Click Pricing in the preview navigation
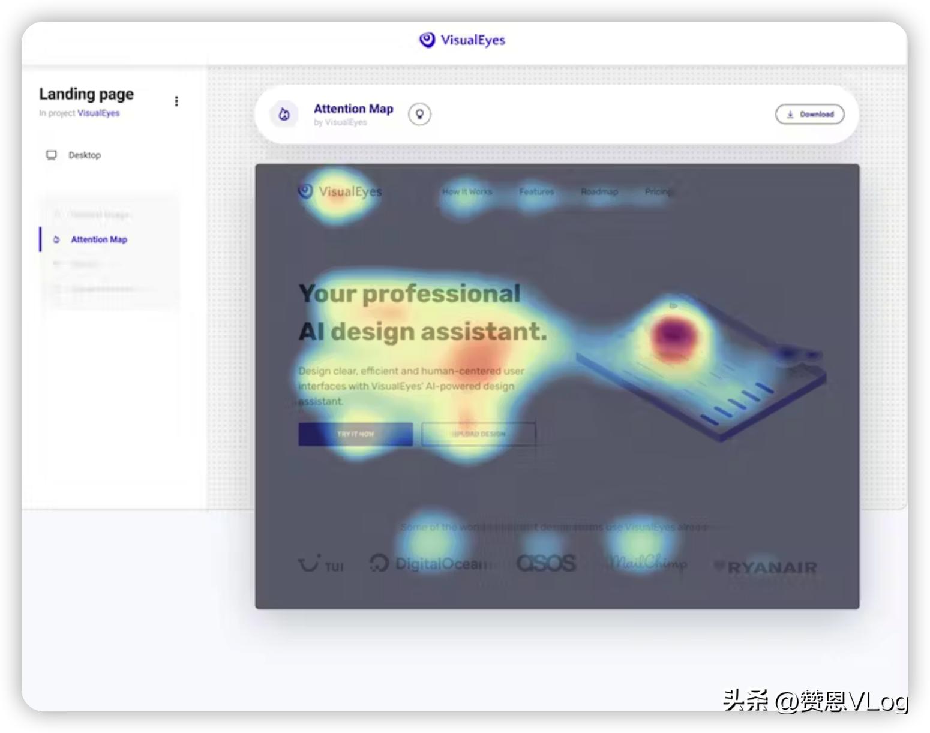 [x=658, y=192]
